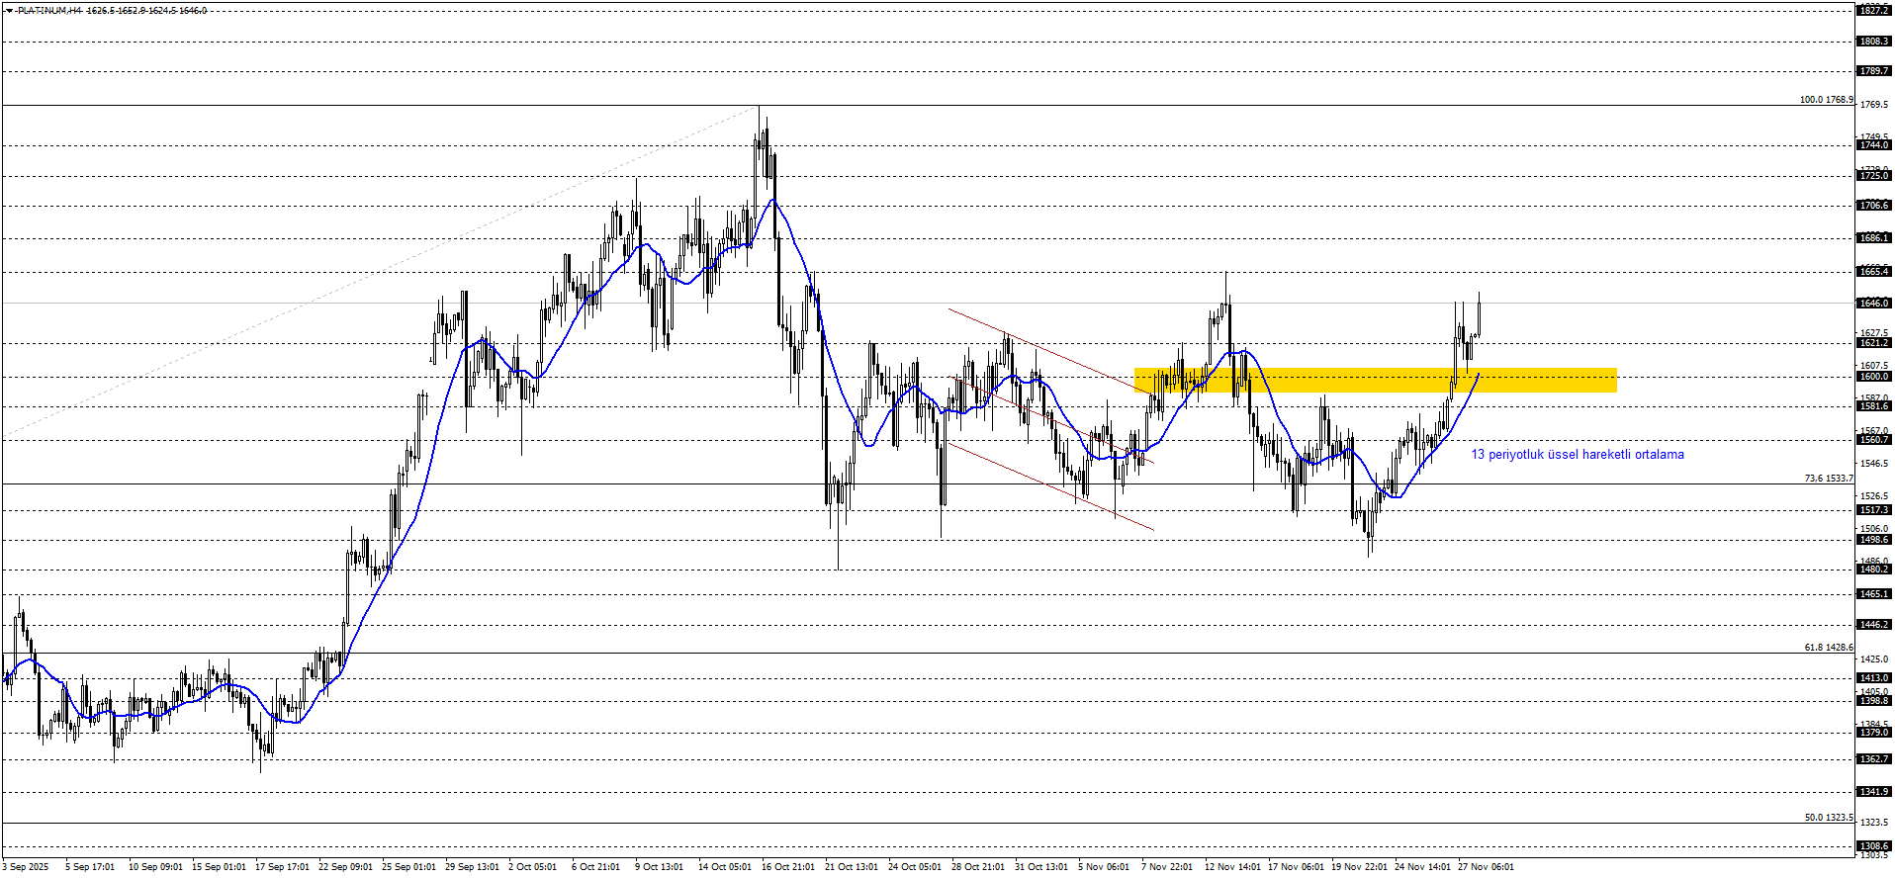Select the 100.0 1768.9 Fibonacci label
This screenshot has height=878, width=1895.
coord(1826,100)
